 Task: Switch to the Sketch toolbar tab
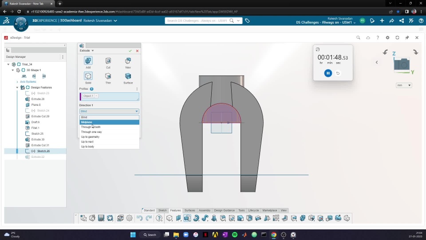coord(162,210)
